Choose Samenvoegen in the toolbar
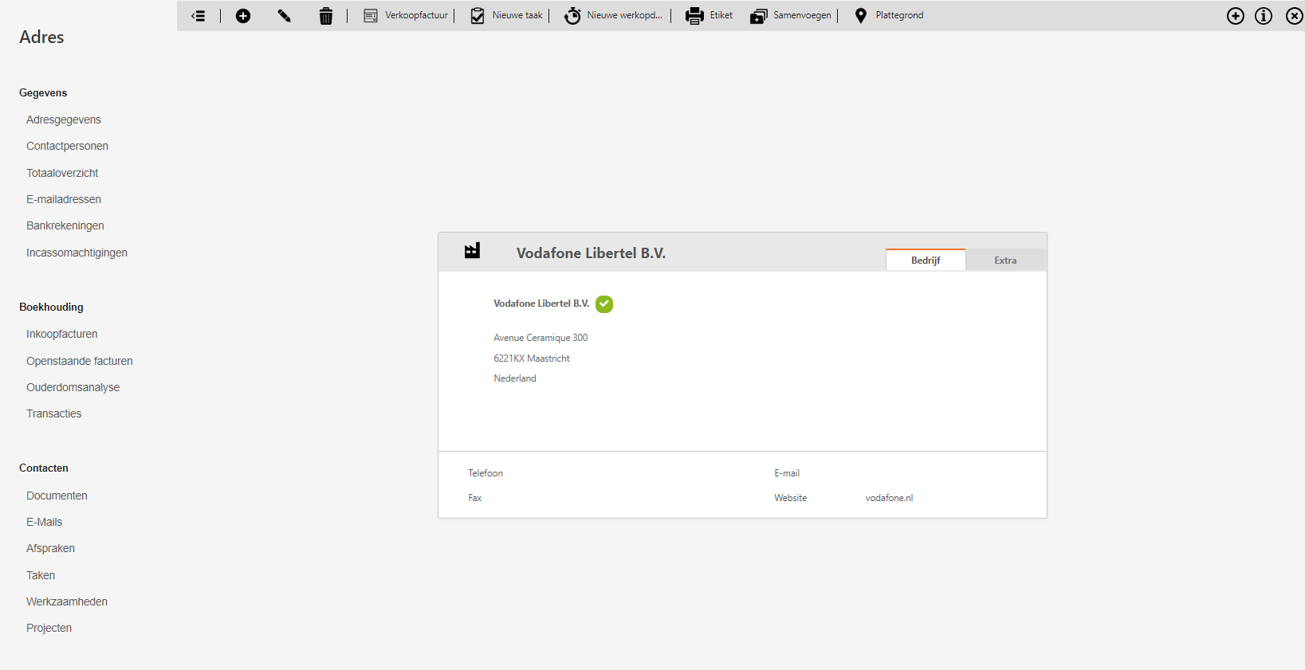1305x670 pixels. 802,15
